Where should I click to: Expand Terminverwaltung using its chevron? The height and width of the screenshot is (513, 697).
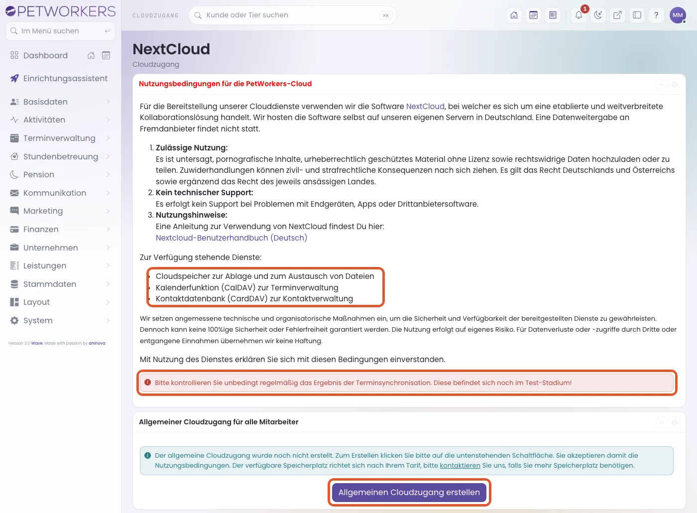pos(108,138)
